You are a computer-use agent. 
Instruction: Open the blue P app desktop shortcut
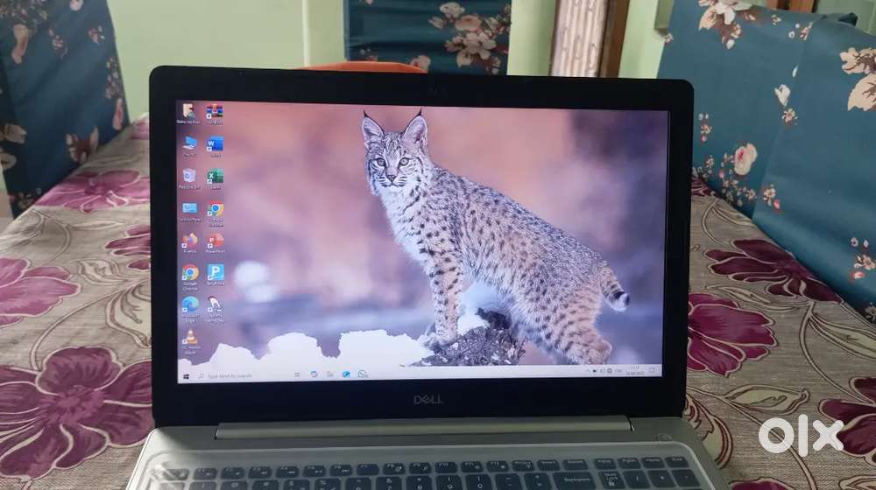click(215, 272)
